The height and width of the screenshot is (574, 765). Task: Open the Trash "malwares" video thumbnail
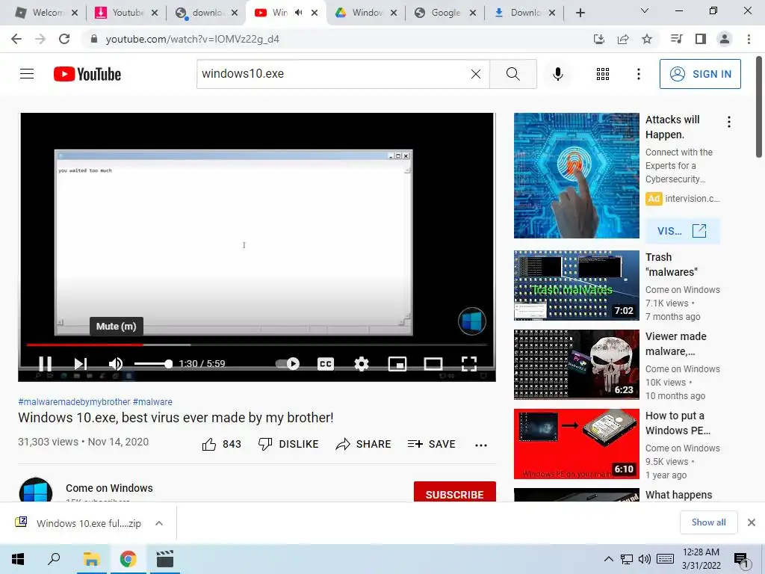click(576, 286)
